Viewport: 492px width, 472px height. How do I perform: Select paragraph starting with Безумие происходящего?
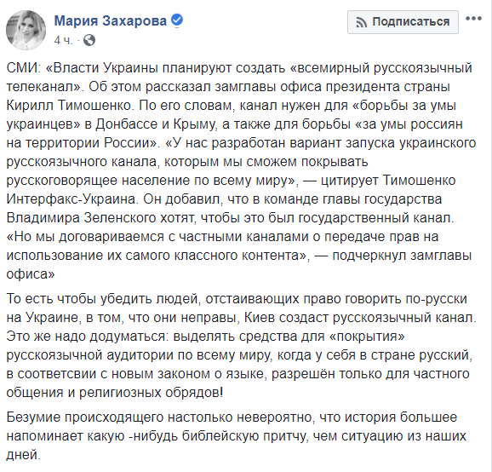(236, 436)
